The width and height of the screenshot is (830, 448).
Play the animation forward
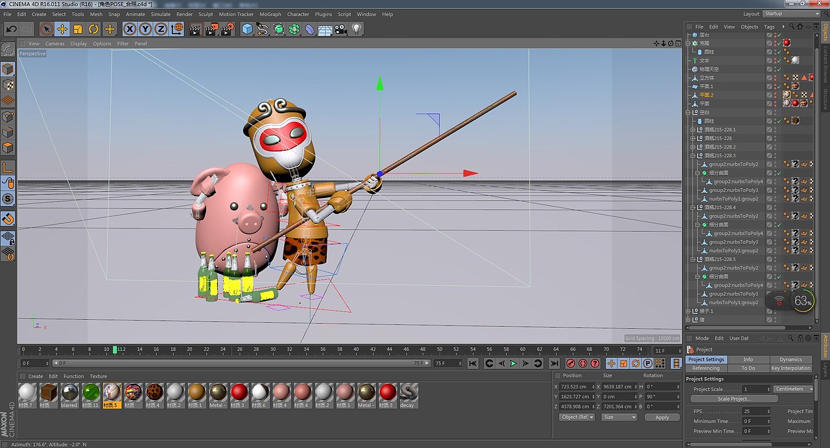[513, 364]
